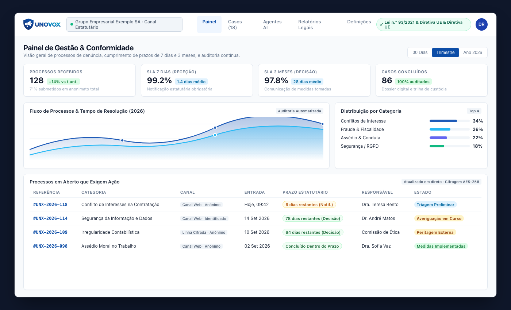Click the Fraude & Fiscalidade progress bar
Viewport: 511px width, 310px height.
coord(450,129)
